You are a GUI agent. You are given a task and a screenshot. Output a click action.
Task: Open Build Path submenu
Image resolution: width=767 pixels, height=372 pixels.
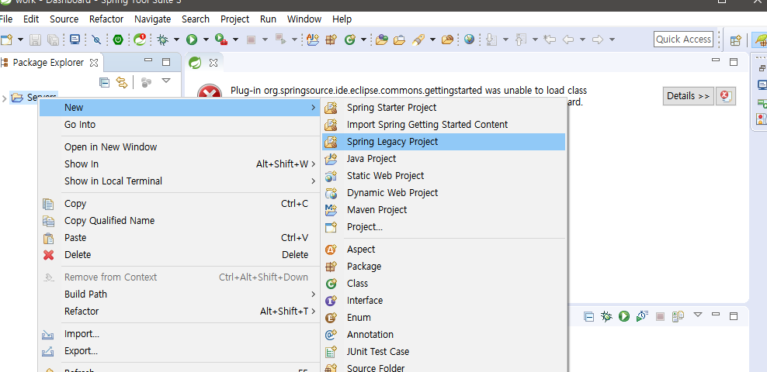pyautogui.click(x=179, y=294)
